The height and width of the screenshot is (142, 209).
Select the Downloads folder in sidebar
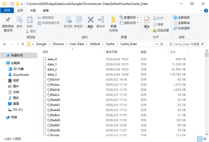21,74
